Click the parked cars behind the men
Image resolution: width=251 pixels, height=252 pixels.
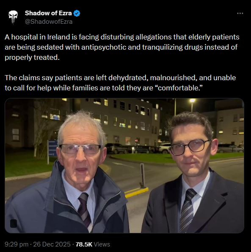pyautogui.click(x=136, y=148)
